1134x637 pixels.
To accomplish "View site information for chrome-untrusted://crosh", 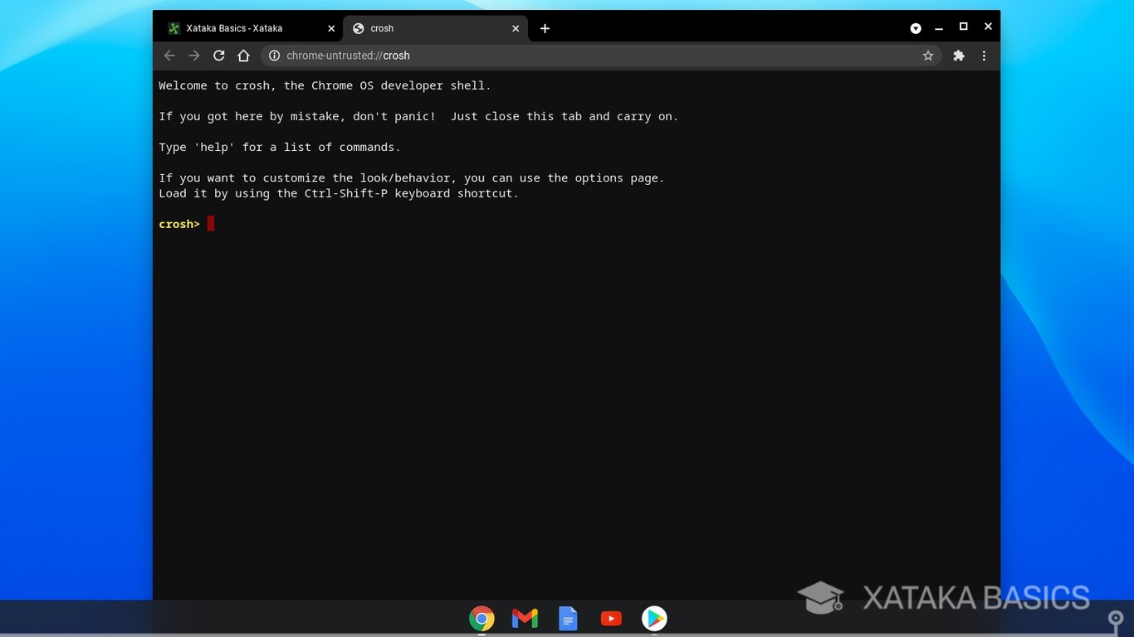I will [275, 56].
